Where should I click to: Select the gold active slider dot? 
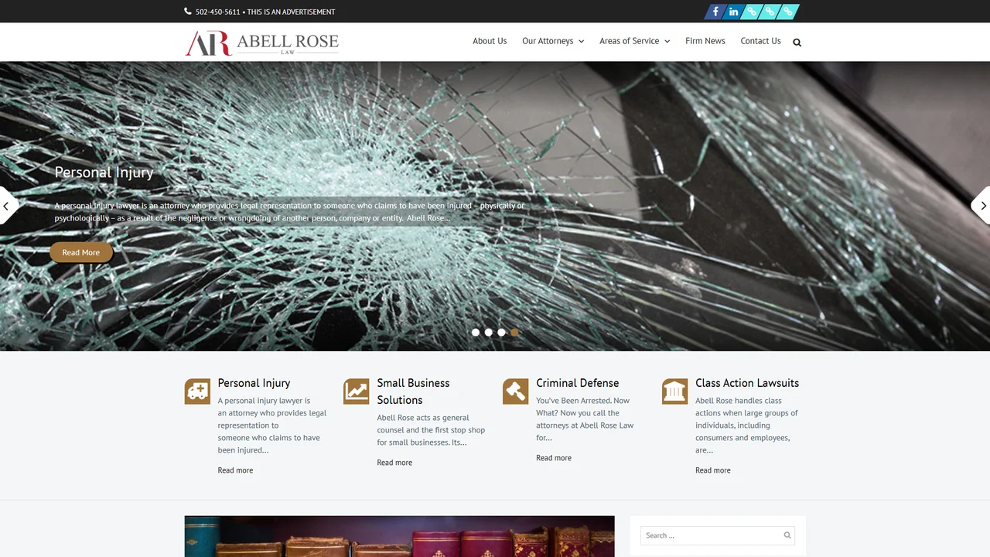pos(514,333)
